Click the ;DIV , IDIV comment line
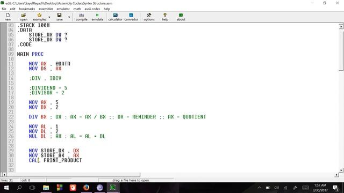The width and height of the screenshot is (344, 193). 45,78
